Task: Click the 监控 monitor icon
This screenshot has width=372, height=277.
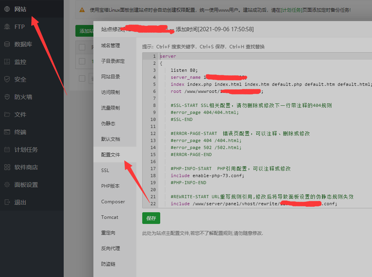Action: click(x=7, y=62)
